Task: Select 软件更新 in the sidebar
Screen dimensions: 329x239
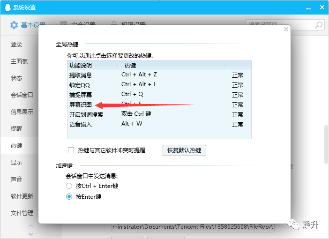Action: pyautogui.click(x=22, y=196)
